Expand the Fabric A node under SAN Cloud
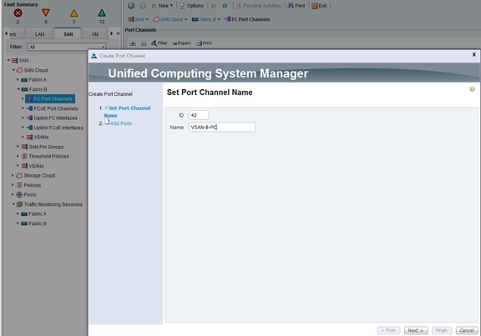This screenshot has width=481, height=336. [18, 80]
